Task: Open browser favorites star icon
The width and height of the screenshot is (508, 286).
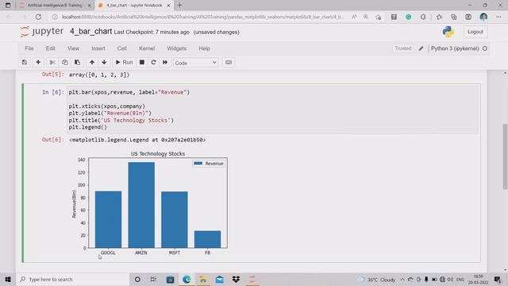Action: pyautogui.click(x=439, y=17)
